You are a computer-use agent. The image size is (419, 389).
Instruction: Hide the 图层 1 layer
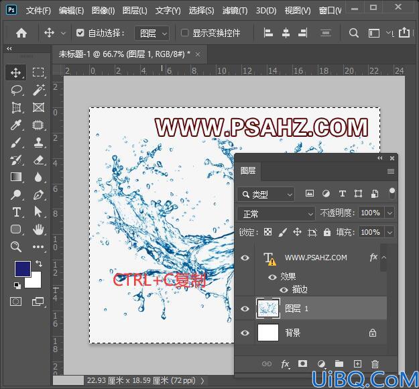pyautogui.click(x=245, y=309)
